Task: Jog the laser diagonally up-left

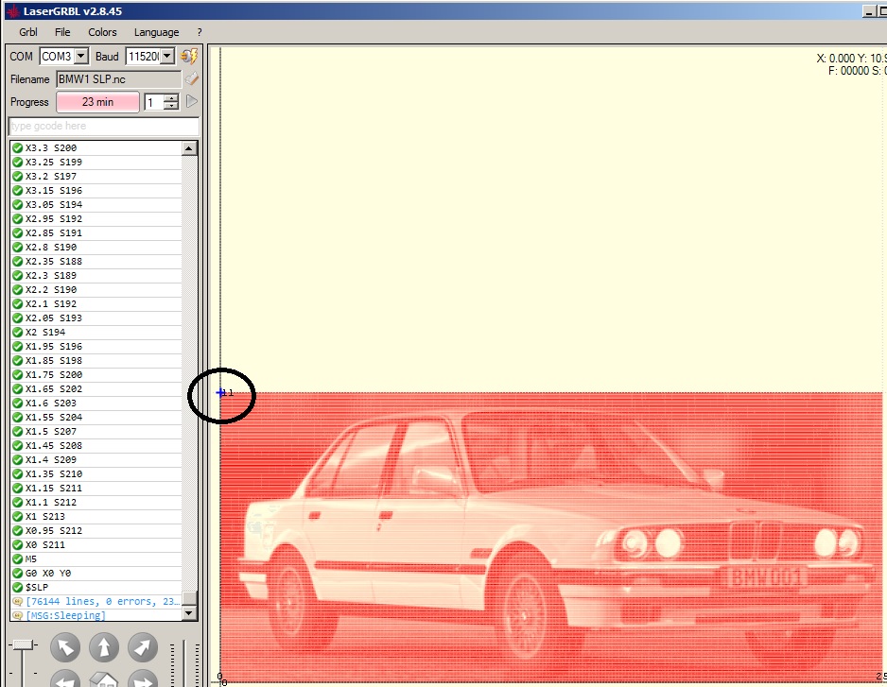Action: 64,647
